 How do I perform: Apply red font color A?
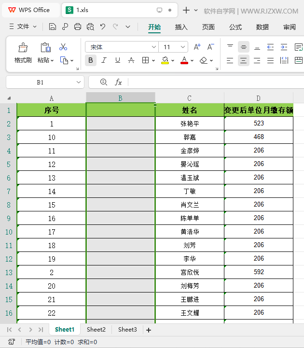(x=184, y=60)
